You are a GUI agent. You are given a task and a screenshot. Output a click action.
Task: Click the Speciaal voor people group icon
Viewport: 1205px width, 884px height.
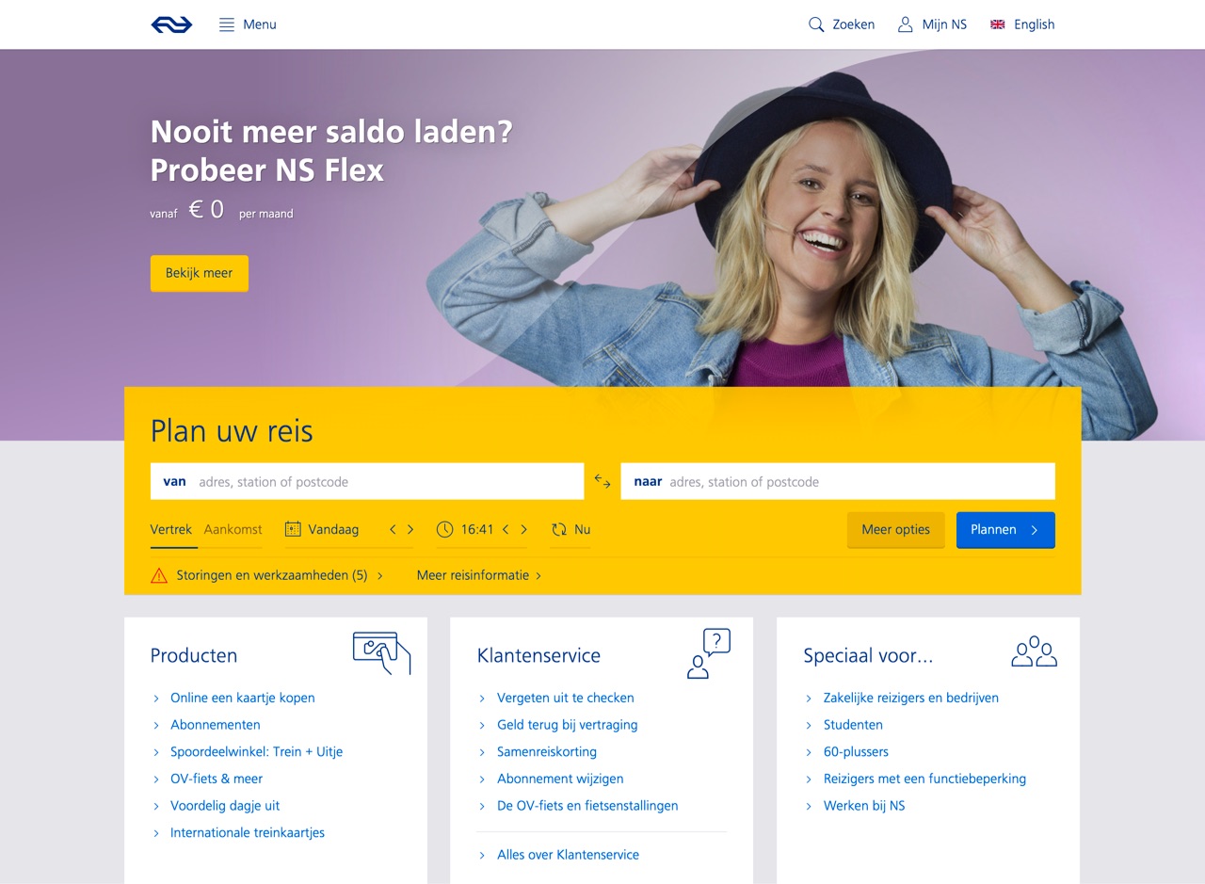[x=1035, y=651]
